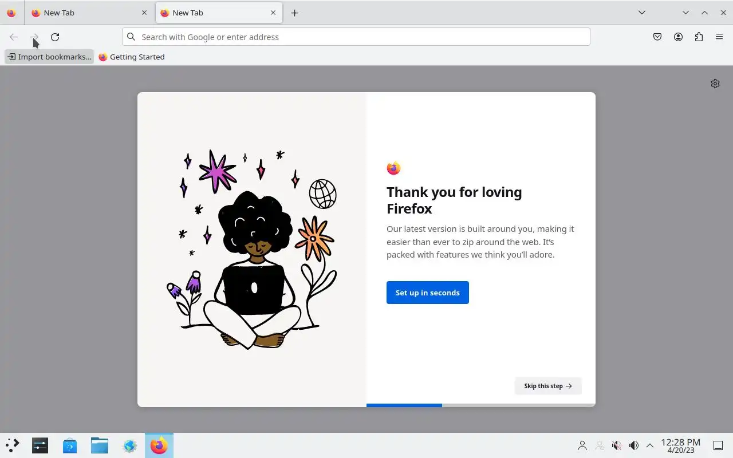Click the muted microphone tray icon

617,445
